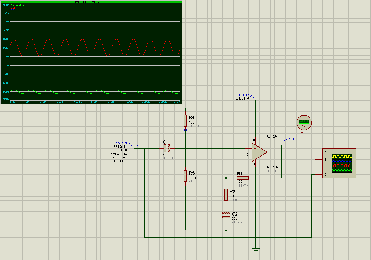Click the FREQ=1k generator property text
The height and width of the screenshot is (260, 371).
click(x=120, y=147)
